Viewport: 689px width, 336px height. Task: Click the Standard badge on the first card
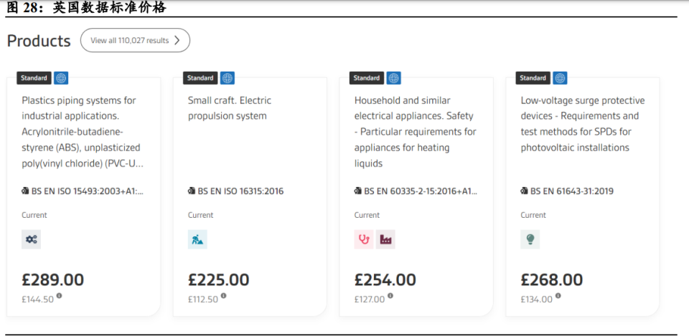[34, 78]
